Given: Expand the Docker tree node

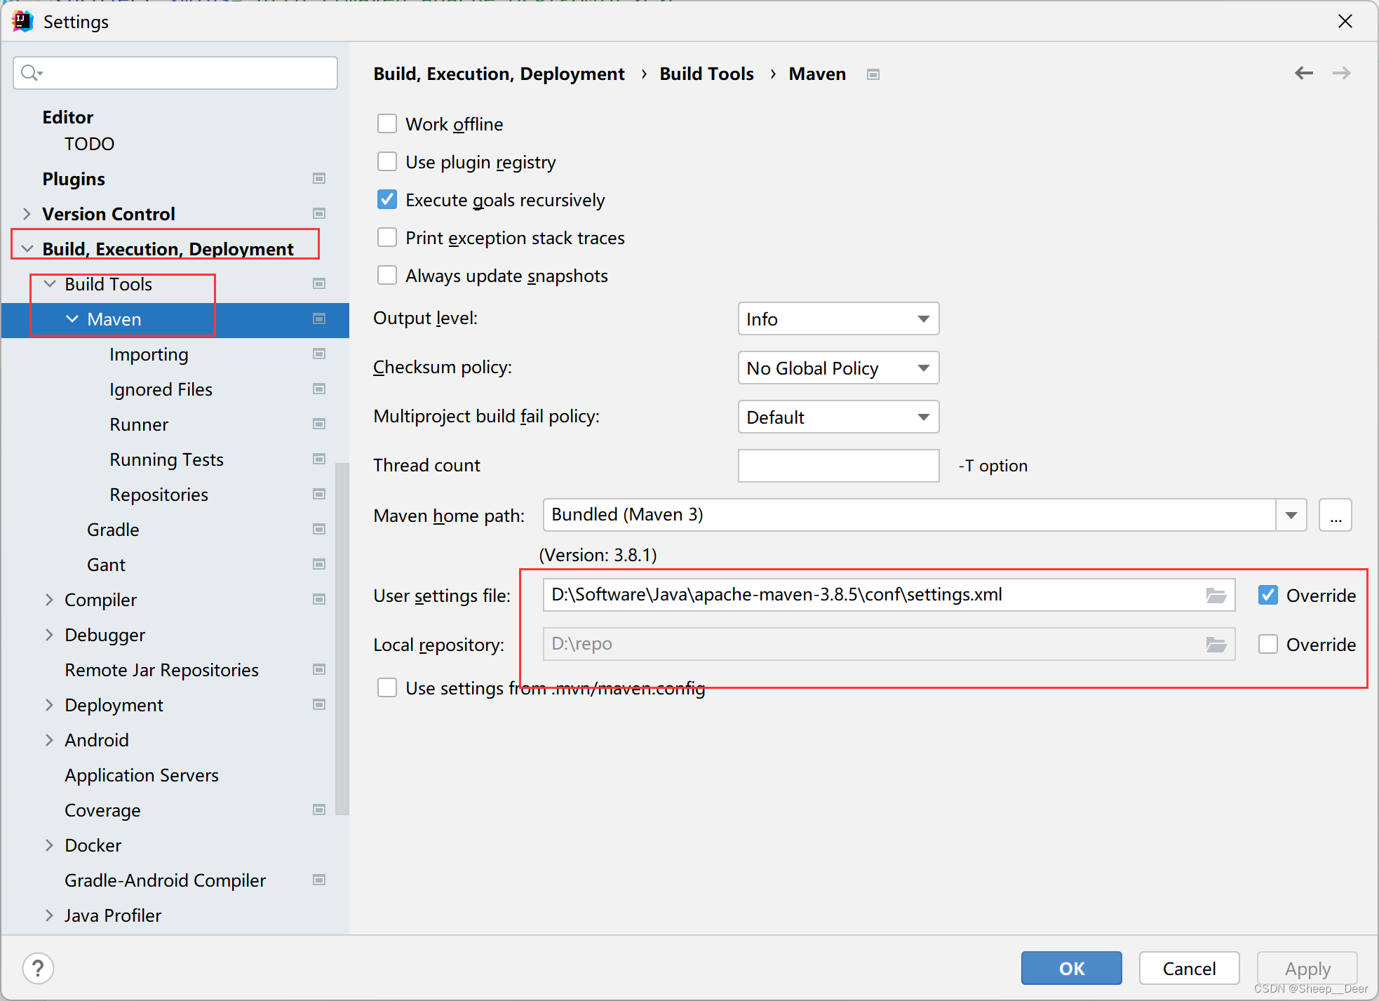Looking at the screenshot, I should point(49,845).
